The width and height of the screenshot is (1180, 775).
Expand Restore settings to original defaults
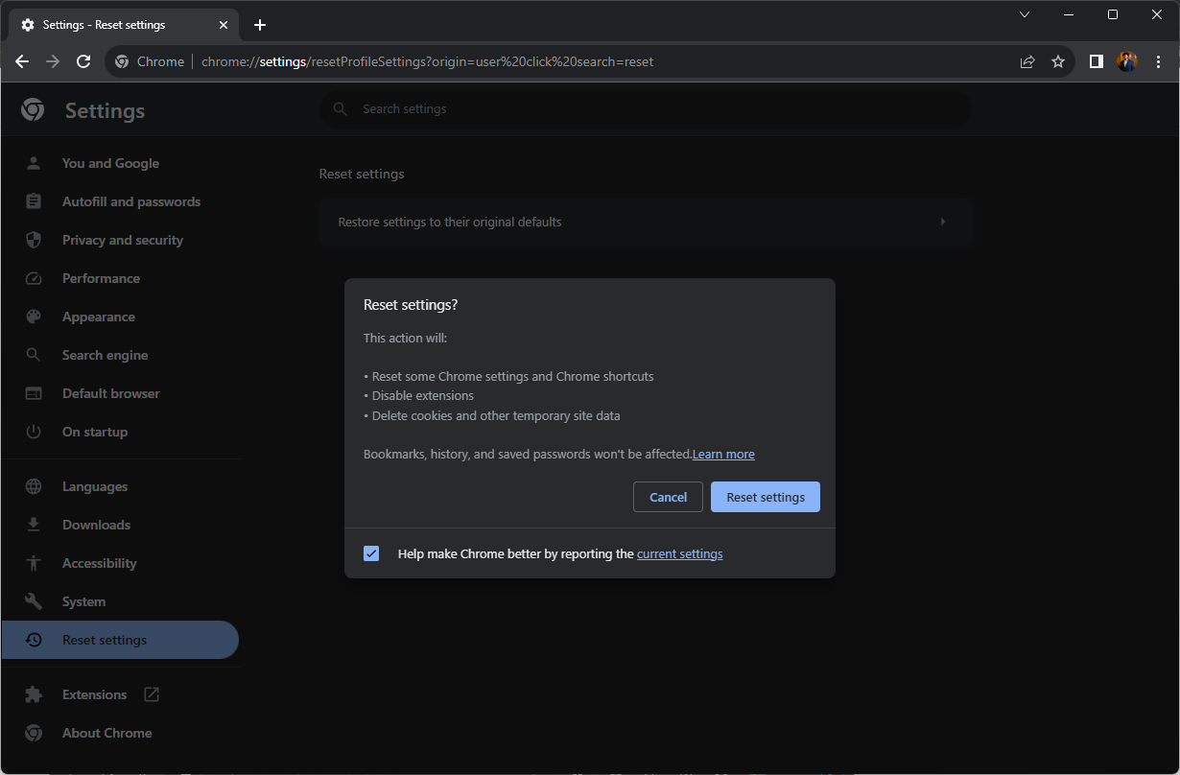pos(645,222)
